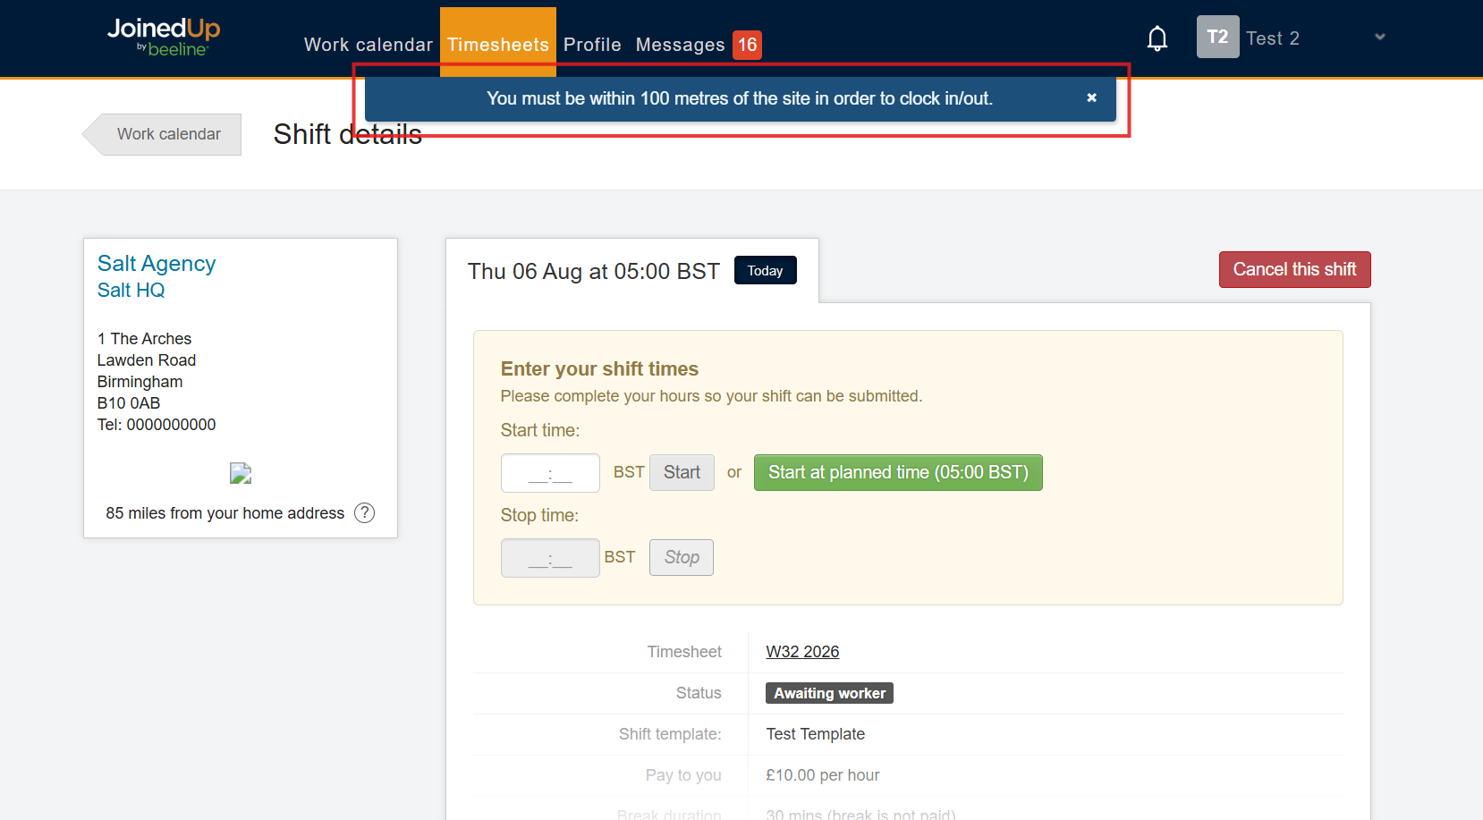Open the Work calendar nav tab
This screenshot has height=820, width=1483.
tap(369, 45)
